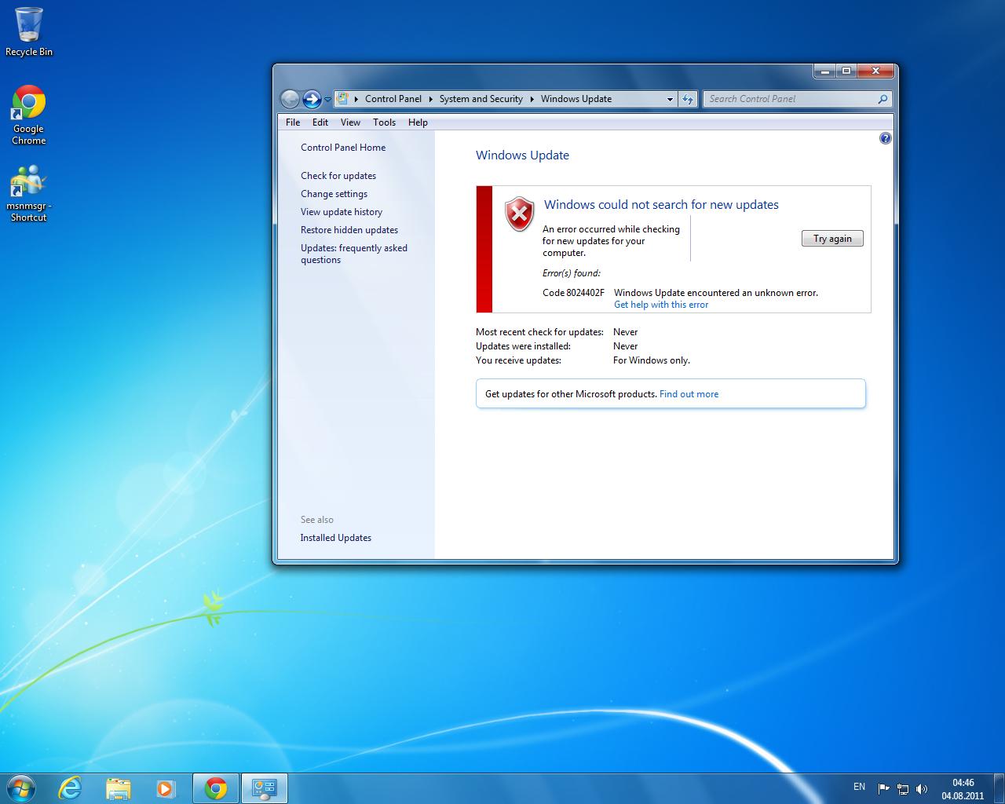Launch Internet Explorer from taskbar
This screenshot has height=804, width=1005.
point(70,788)
